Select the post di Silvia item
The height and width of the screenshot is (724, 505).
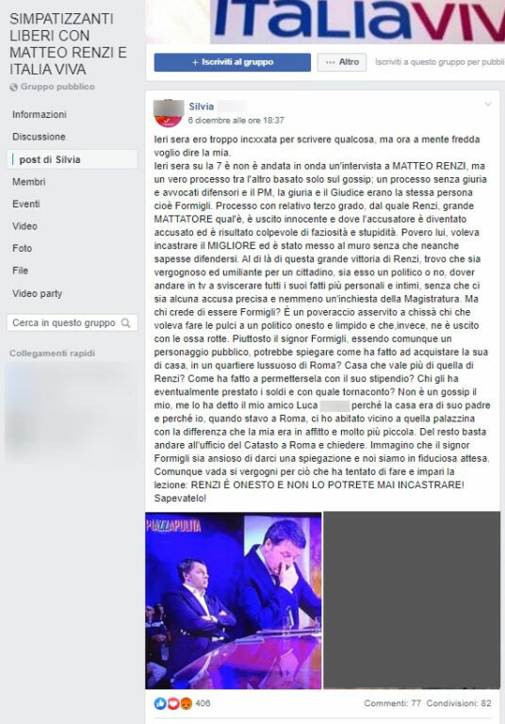[x=73, y=159]
